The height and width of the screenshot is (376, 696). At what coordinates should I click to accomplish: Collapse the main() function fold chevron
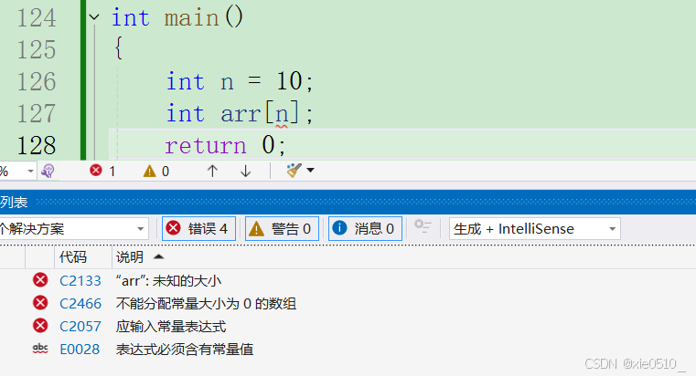pos(93,17)
